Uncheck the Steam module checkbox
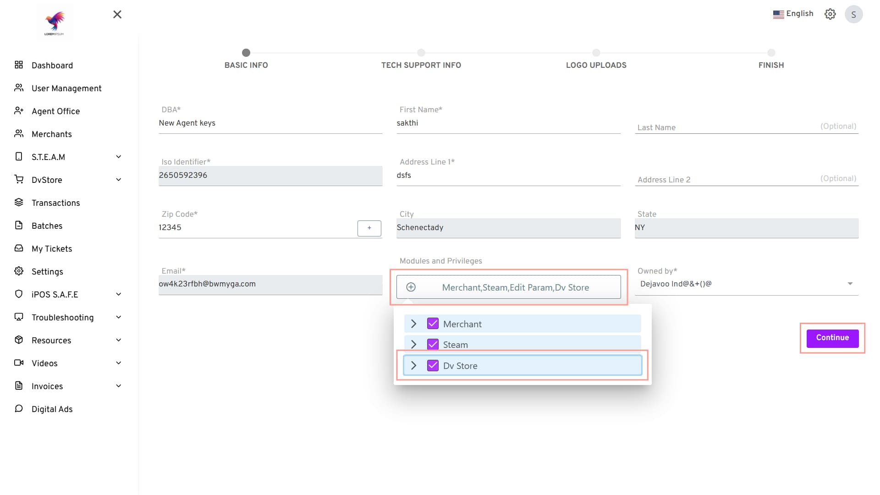 pos(433,344)
